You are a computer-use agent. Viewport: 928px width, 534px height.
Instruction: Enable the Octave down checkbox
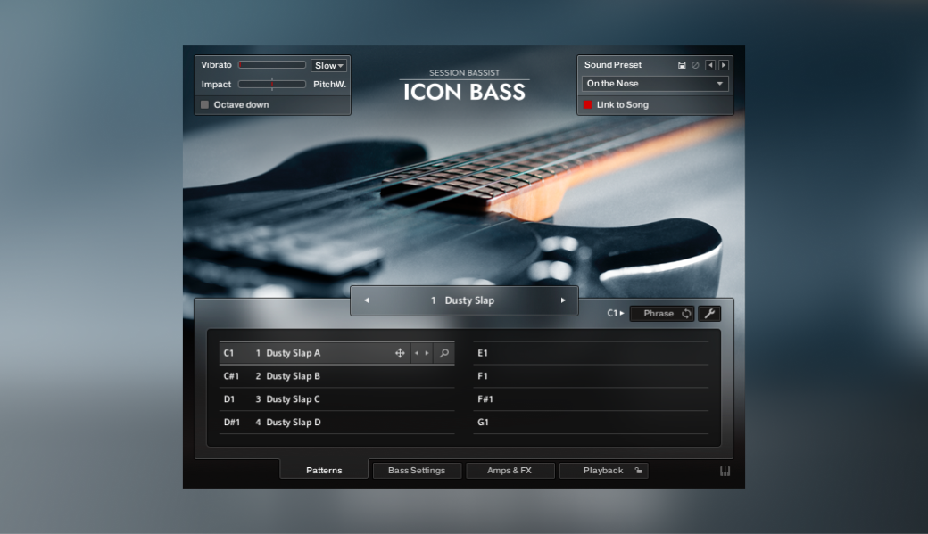[204, 104]
